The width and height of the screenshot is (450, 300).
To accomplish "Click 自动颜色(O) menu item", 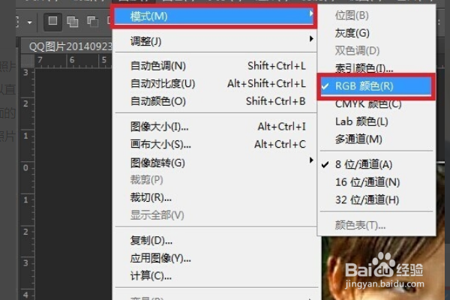I will [x=216, y=101].
